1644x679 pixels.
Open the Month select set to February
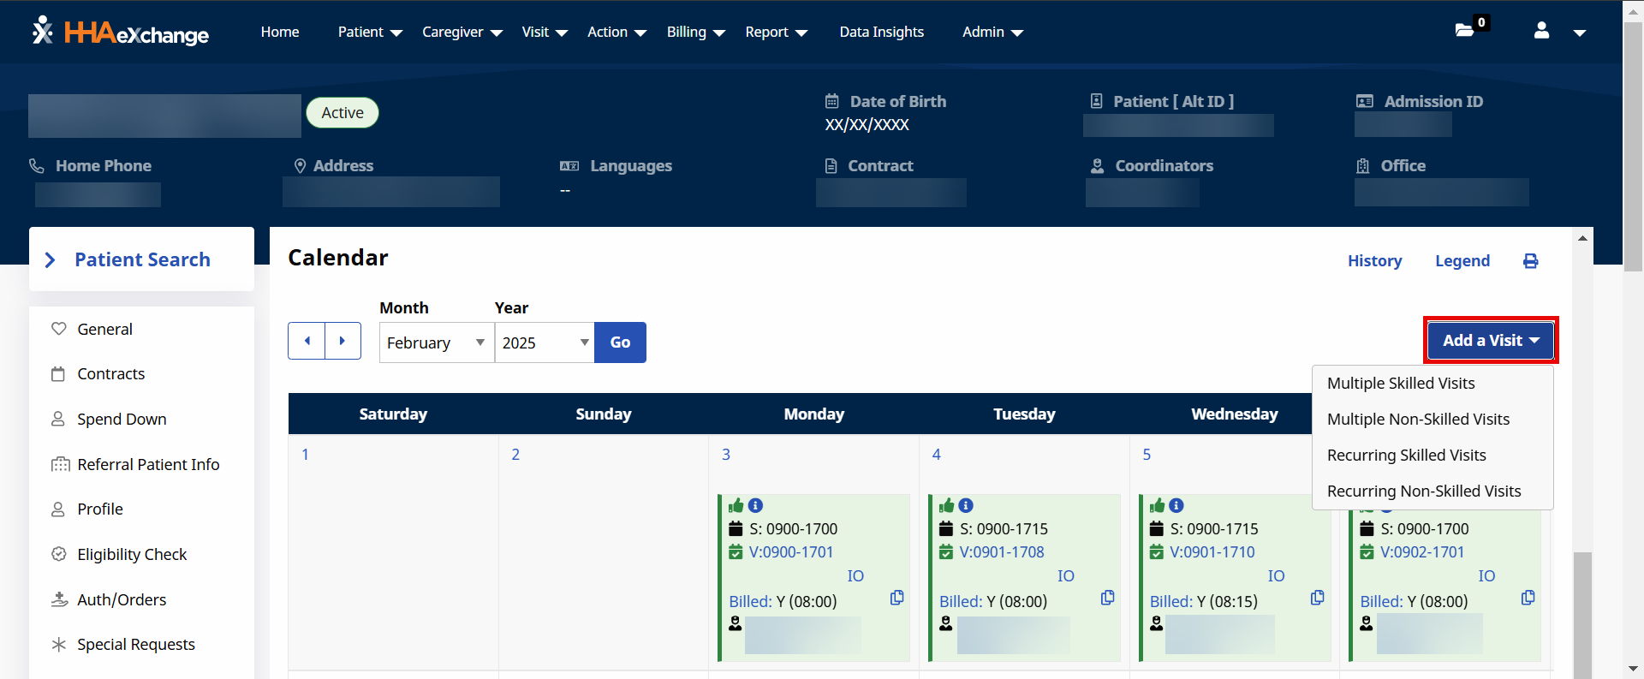(437, 342)
